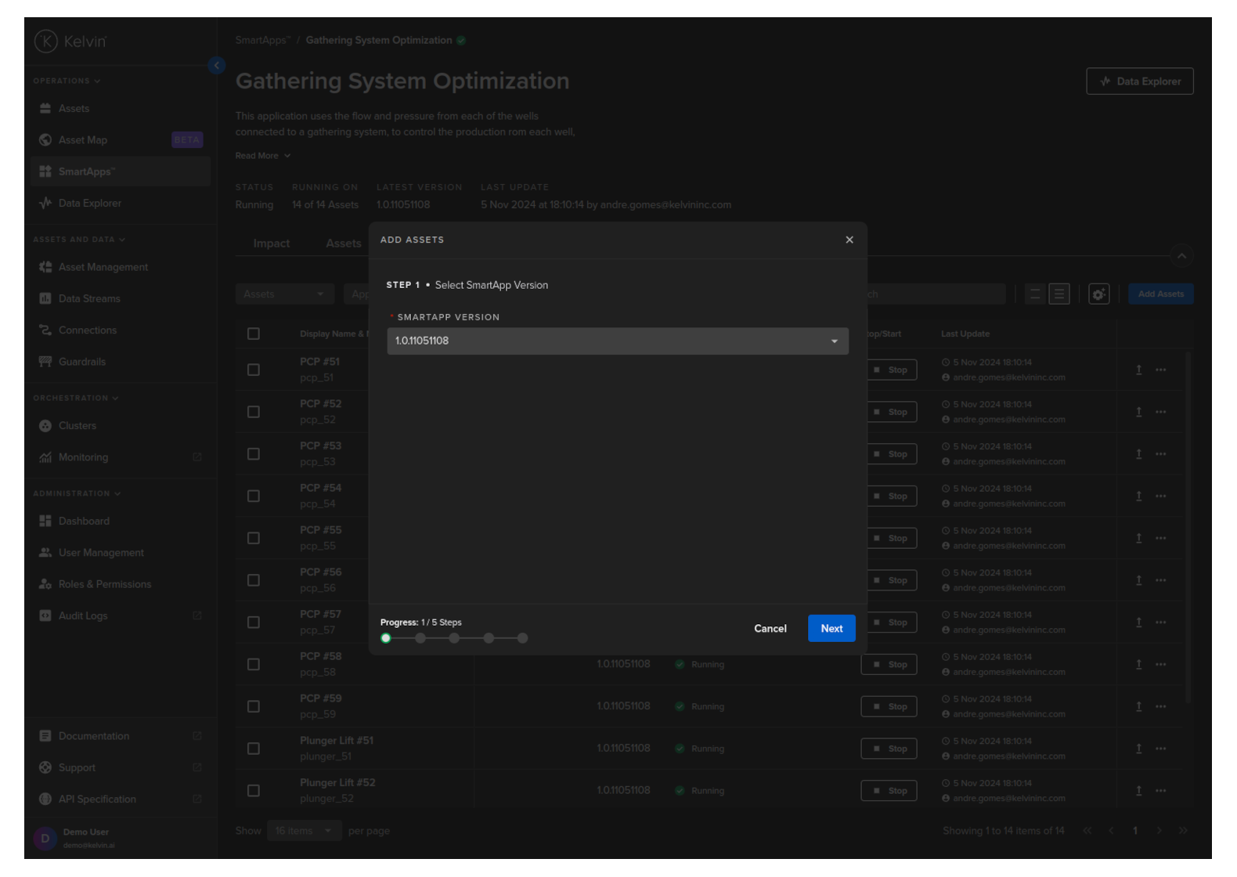
Task: Cancel the Add Assets dialog
Action: point(770,629)
